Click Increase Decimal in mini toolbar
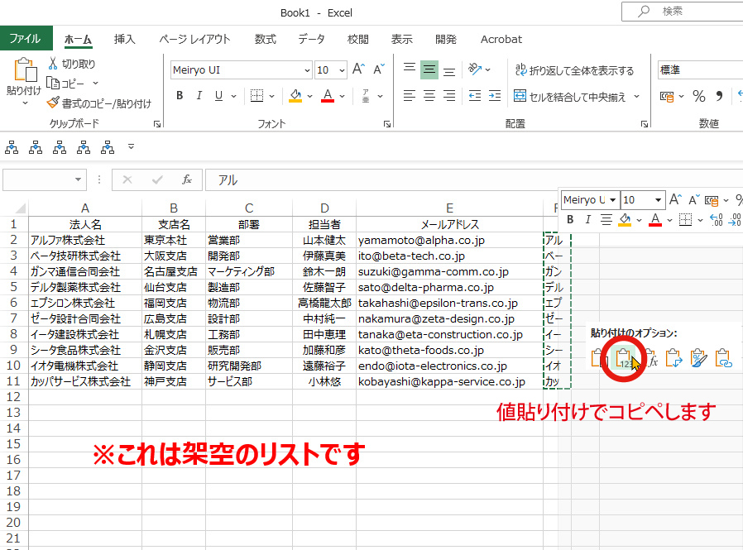This screenshot has height=550, width=743. (716, 219)
